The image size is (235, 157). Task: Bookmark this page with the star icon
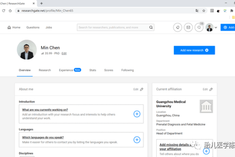(204, 11)
